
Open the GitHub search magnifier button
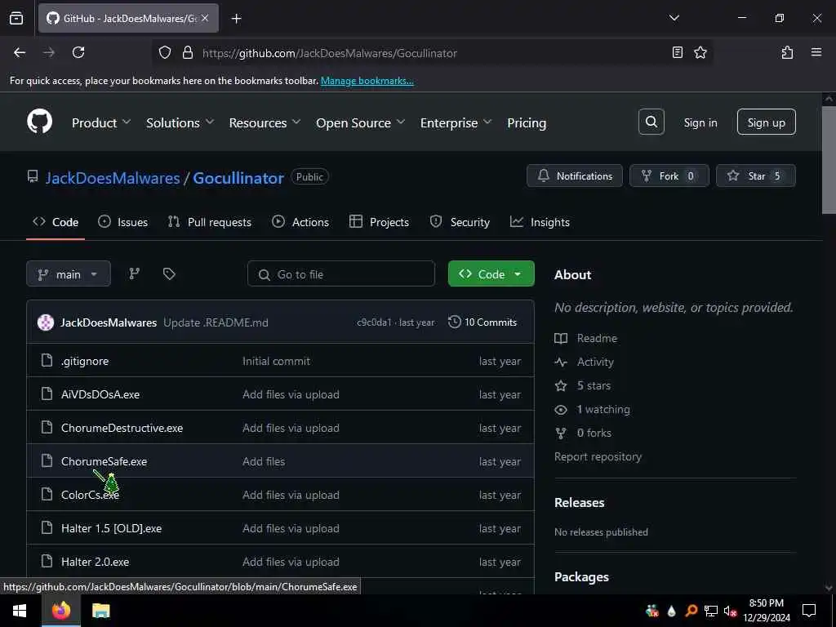(x=651, y=122)
